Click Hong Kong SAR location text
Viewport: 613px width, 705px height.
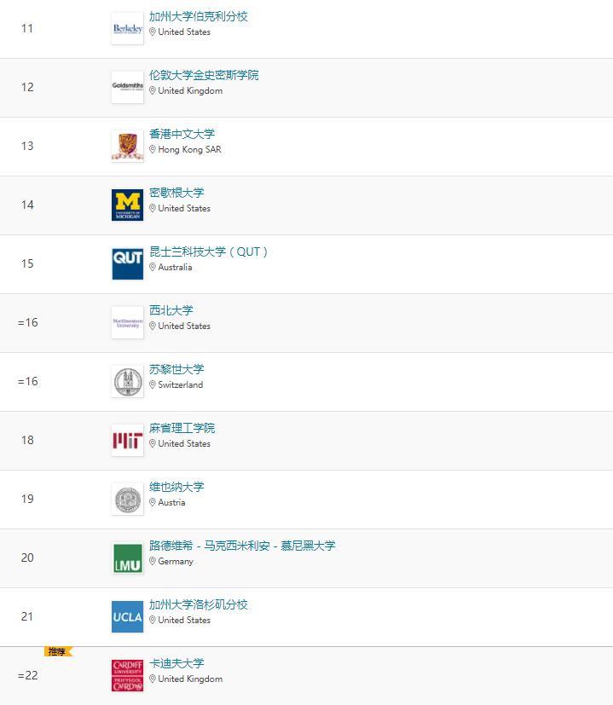point(189,149)
